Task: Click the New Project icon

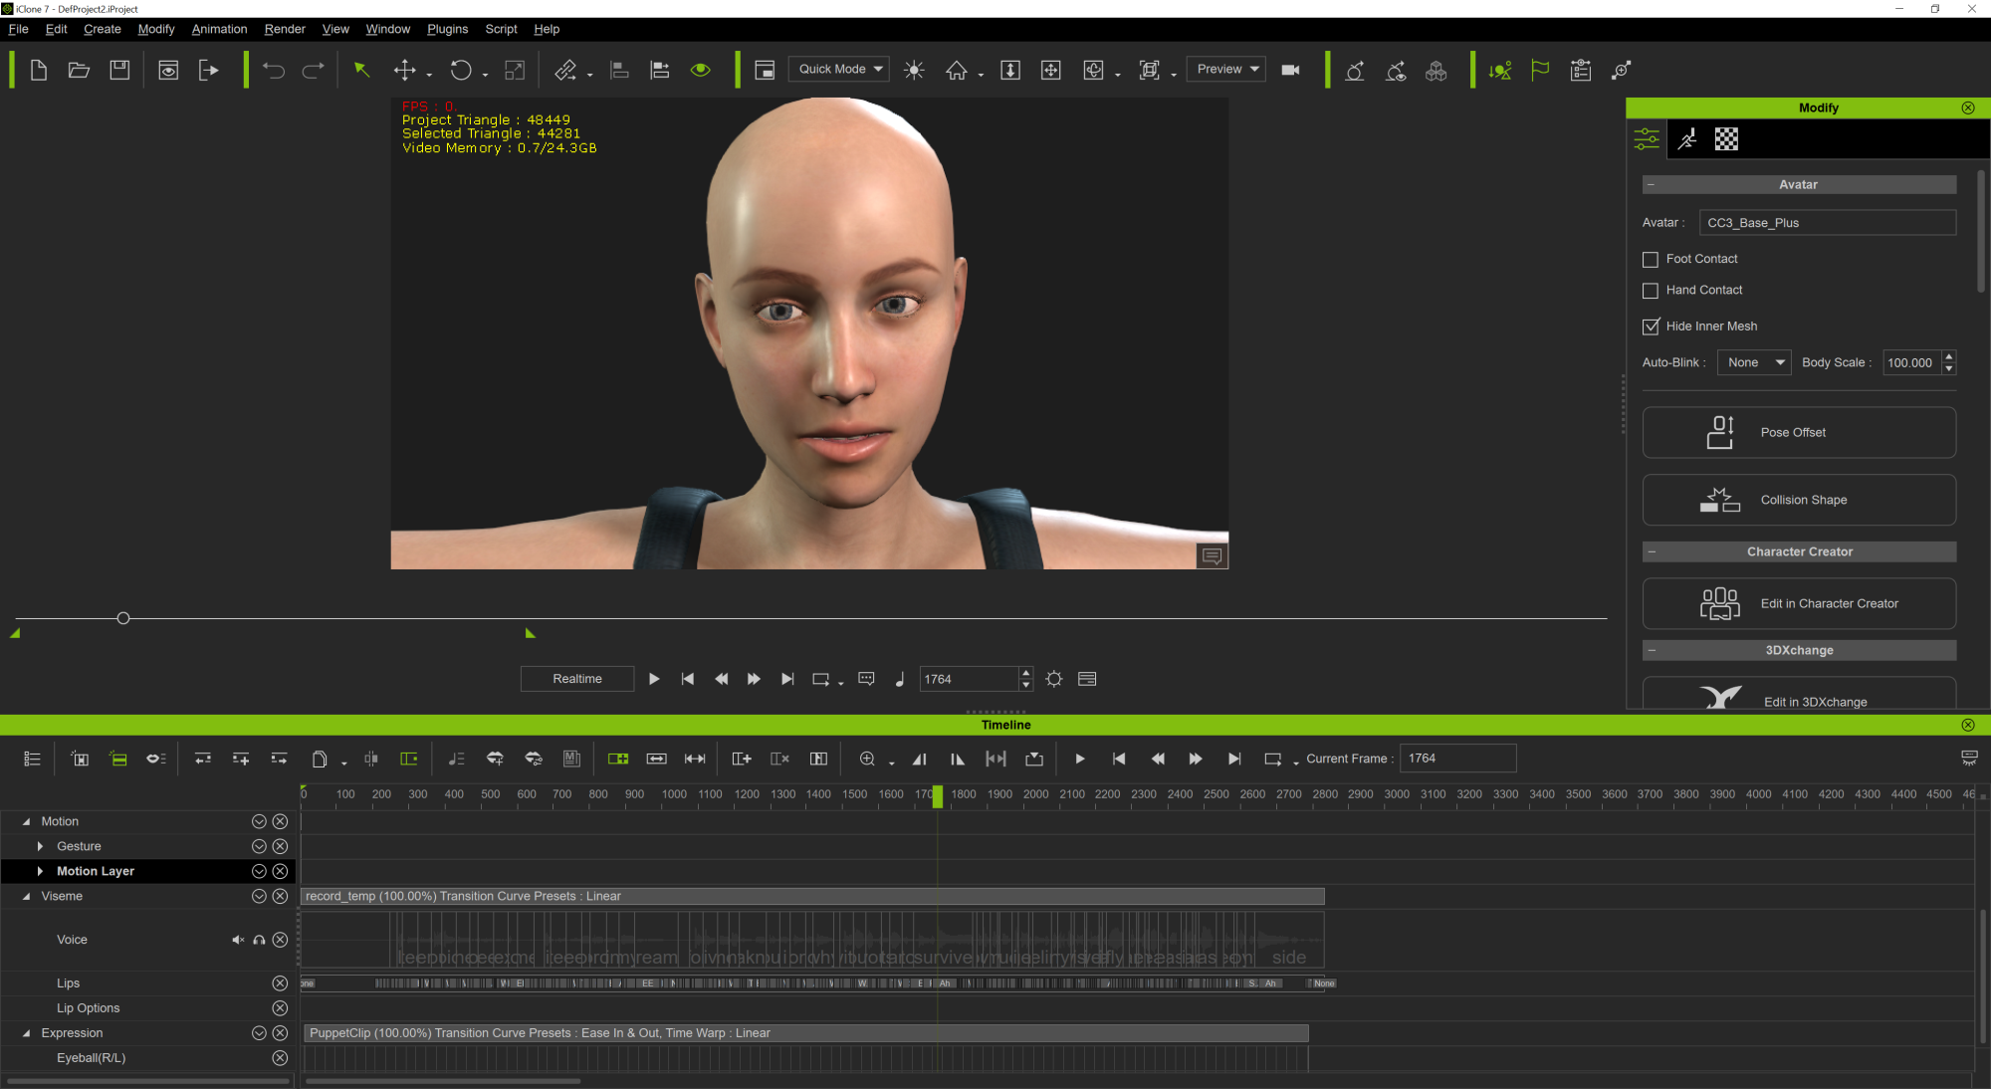Action: point(39,70)
